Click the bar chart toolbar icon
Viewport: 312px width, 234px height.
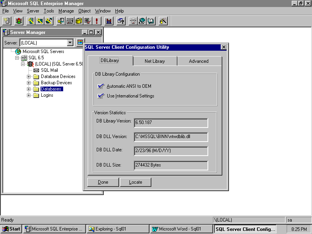coord(109,21)
